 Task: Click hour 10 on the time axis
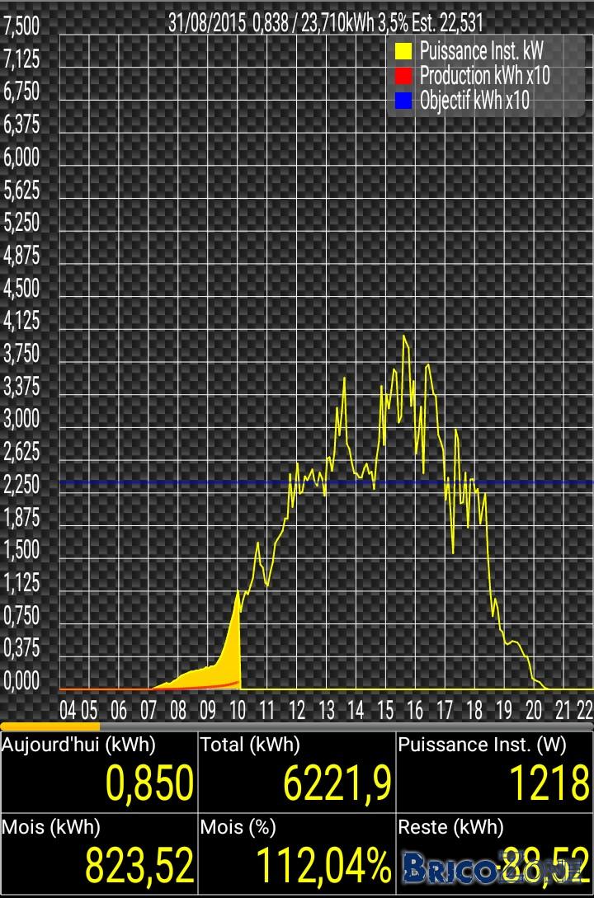237,710
